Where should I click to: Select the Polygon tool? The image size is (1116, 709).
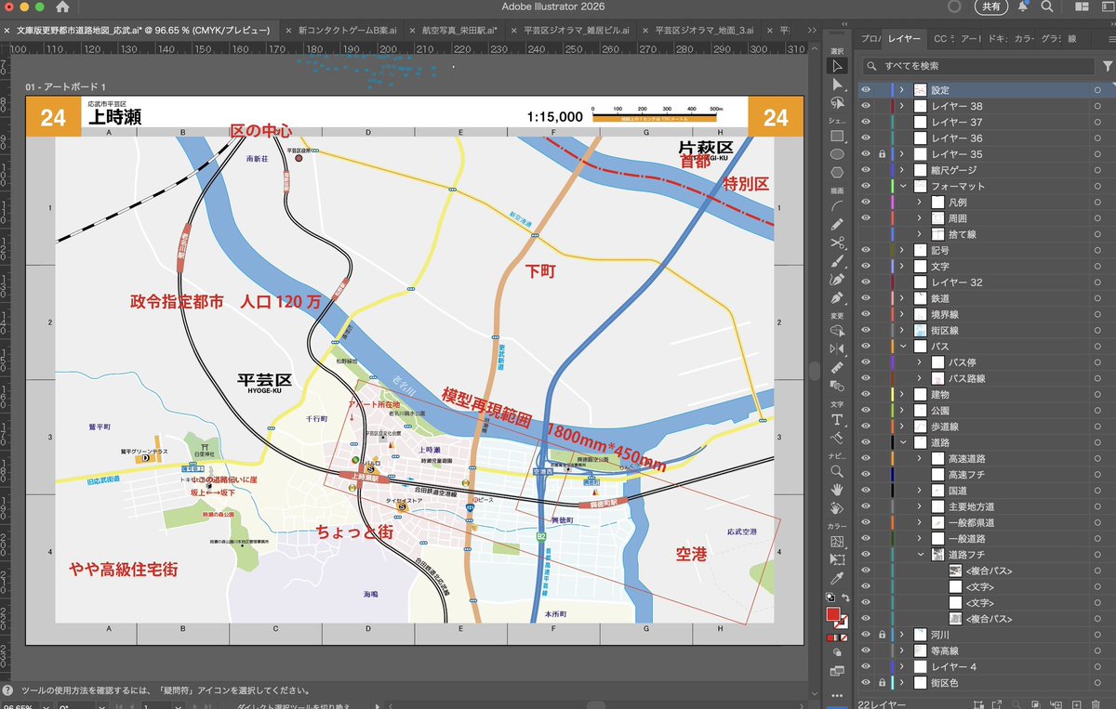point(837,172)
